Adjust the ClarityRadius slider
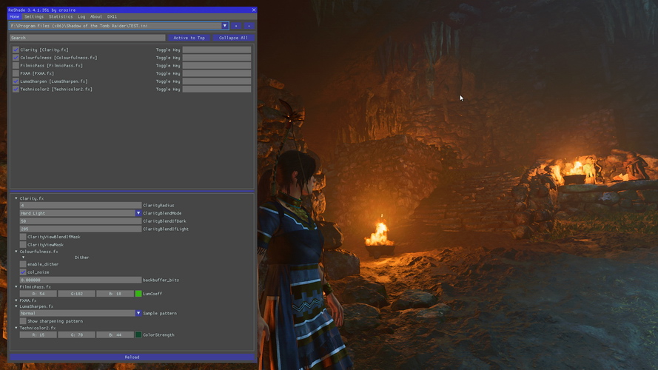This screenshot has height=370, width=658. (80, 206)
